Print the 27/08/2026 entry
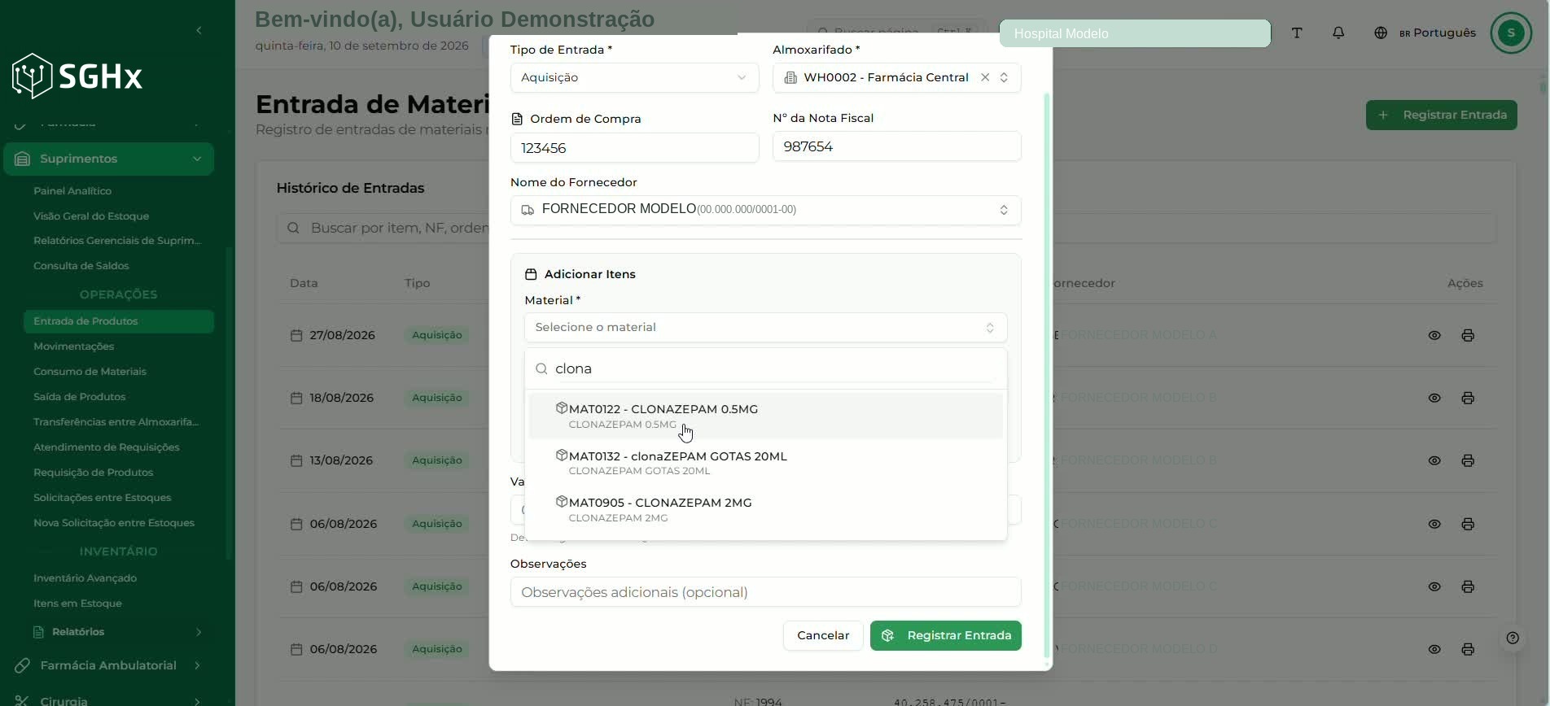 1468,335
